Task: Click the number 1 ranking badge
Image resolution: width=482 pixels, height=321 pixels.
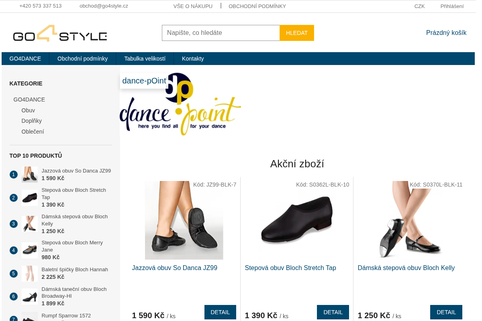Action: click(x=14, y=175)
